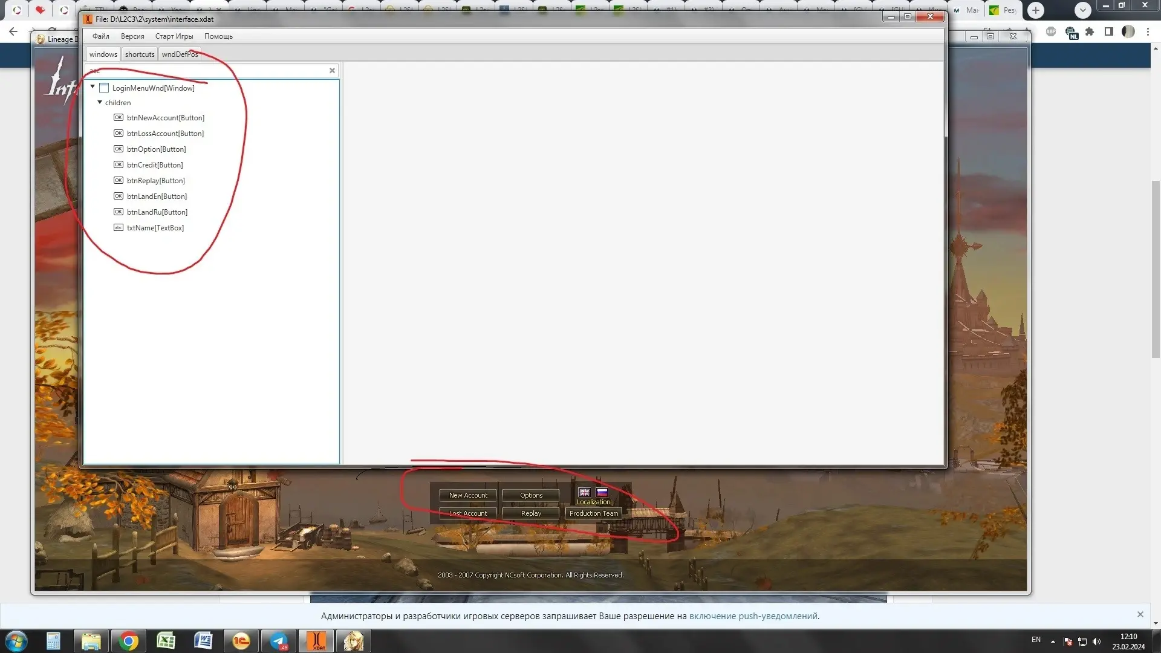Viewport: 1161px width, 653px height.
Task: Switch to the shortcuts tab
Action: click(x=140, y=53)
